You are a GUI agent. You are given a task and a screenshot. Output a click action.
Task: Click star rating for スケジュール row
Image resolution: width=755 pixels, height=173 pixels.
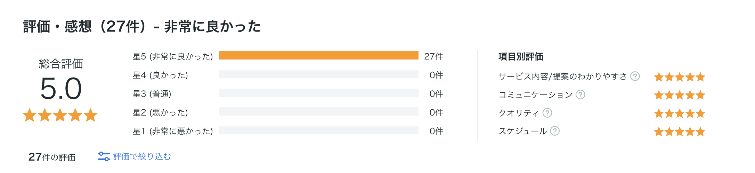point(680,131)
